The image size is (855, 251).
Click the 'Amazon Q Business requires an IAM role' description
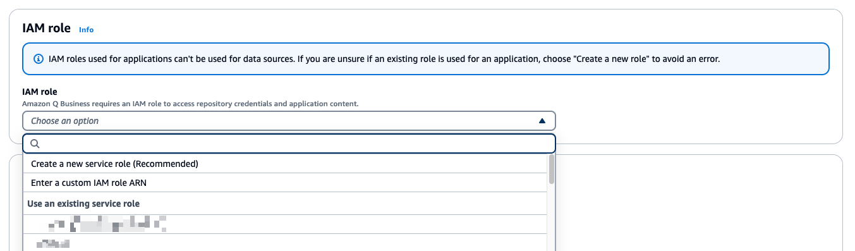[190, 103]
